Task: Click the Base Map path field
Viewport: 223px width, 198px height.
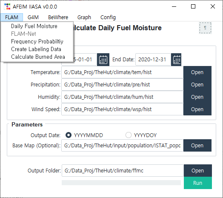Action: pos(122,146)
